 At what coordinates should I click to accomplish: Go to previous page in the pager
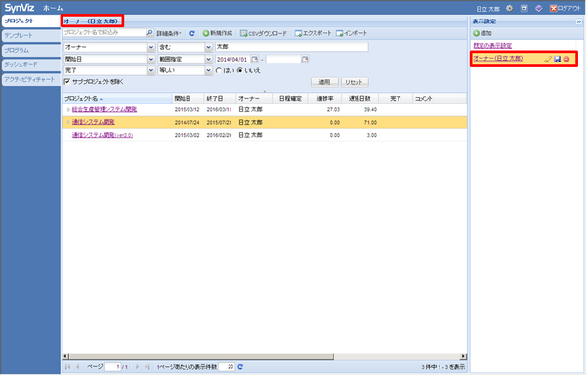tap(78, 367)
